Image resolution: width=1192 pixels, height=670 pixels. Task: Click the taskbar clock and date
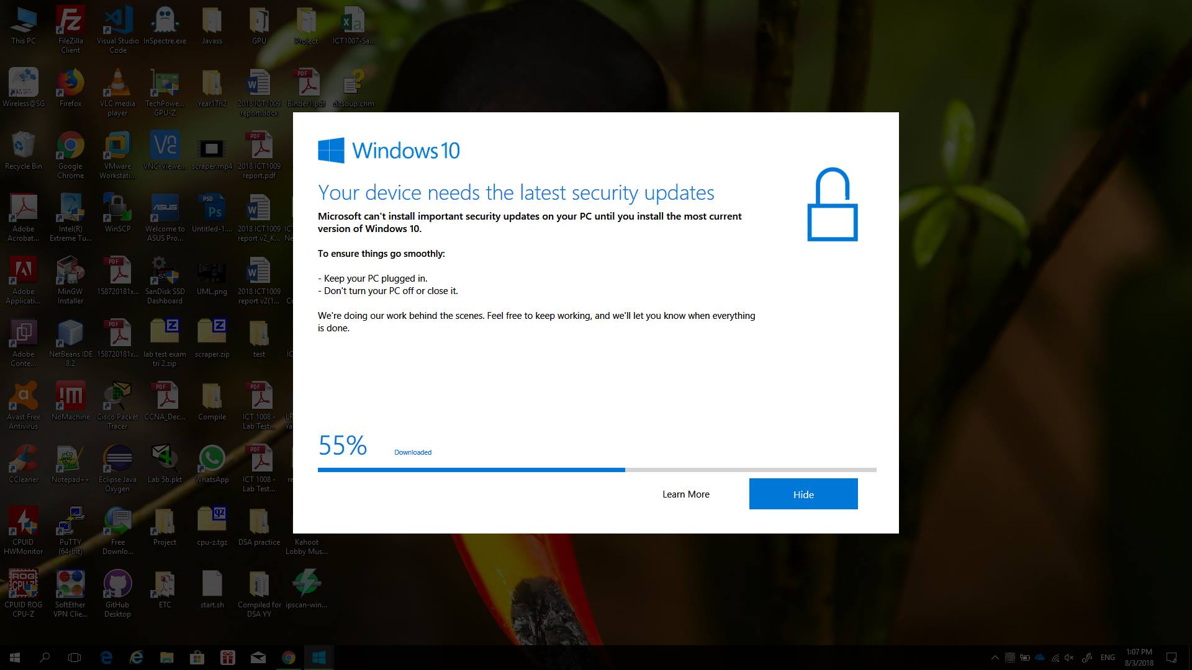[1139, 658]
